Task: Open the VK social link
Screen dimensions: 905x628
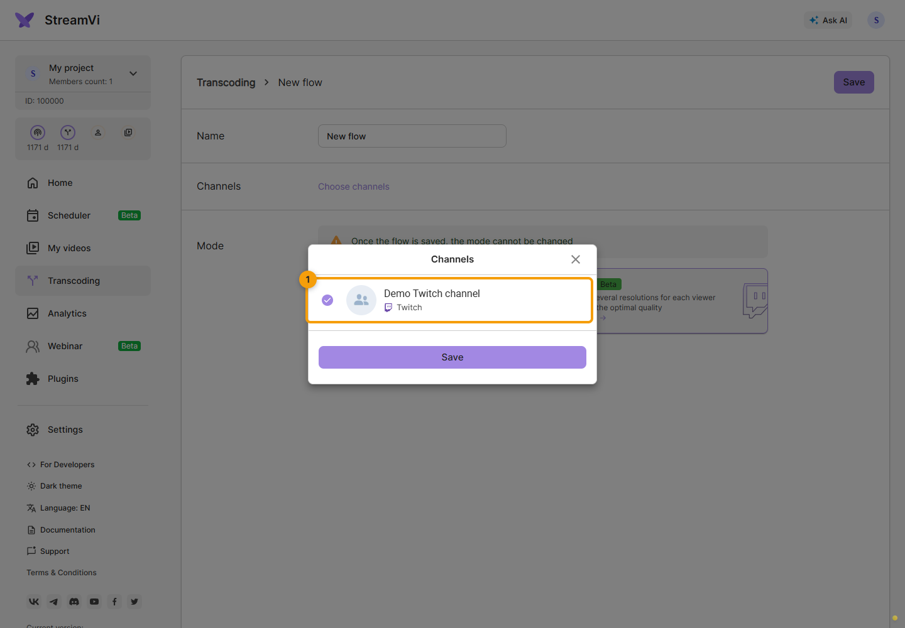Action: click(34, 602)
